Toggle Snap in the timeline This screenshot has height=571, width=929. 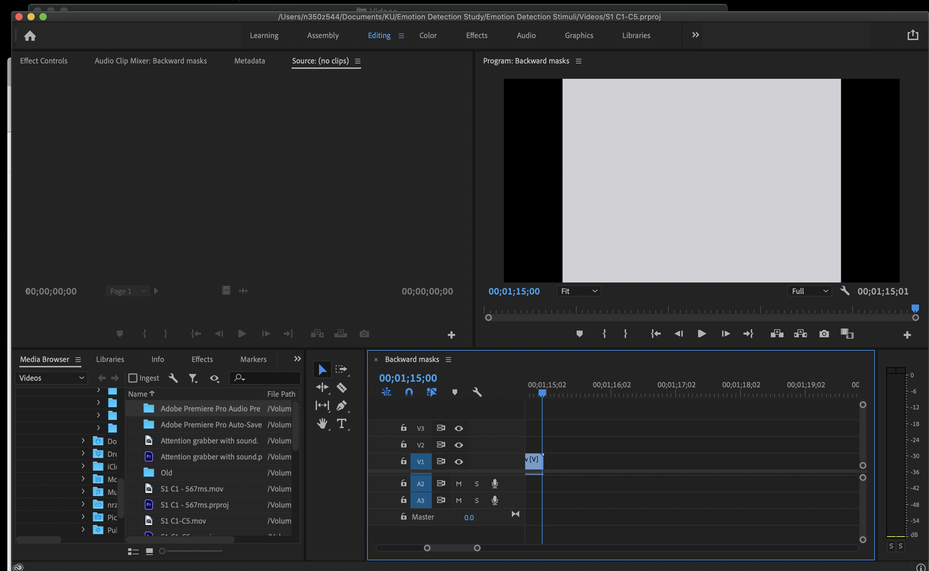click(x=409, y=392)
